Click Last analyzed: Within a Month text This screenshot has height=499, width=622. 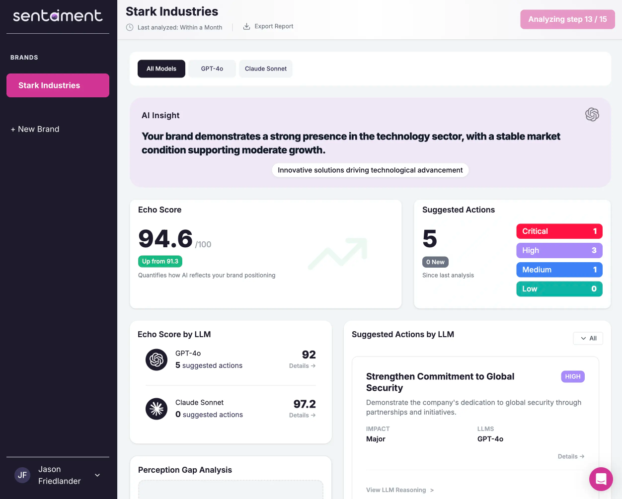[x=180, y=27]
